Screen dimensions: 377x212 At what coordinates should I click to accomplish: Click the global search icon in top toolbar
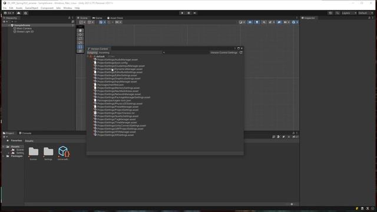pyautogui.click(x=337, y=13)
